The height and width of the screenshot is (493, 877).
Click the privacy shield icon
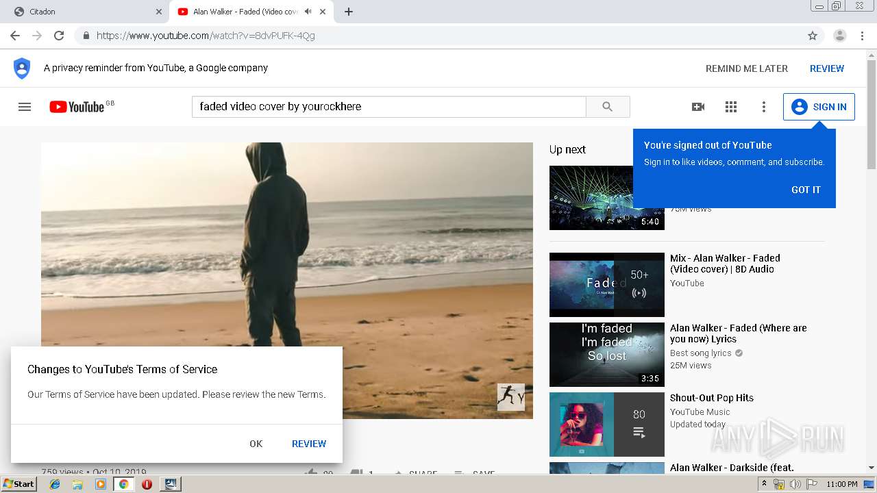pos(22,68)
